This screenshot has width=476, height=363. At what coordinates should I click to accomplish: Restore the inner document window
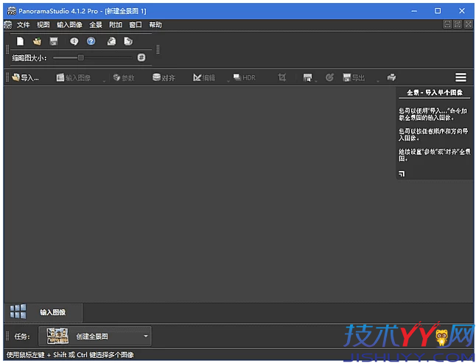458,24
